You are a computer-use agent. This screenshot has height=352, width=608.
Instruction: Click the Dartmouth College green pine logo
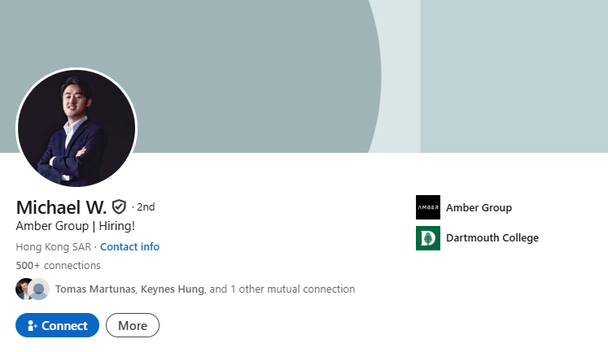(427, 238)
